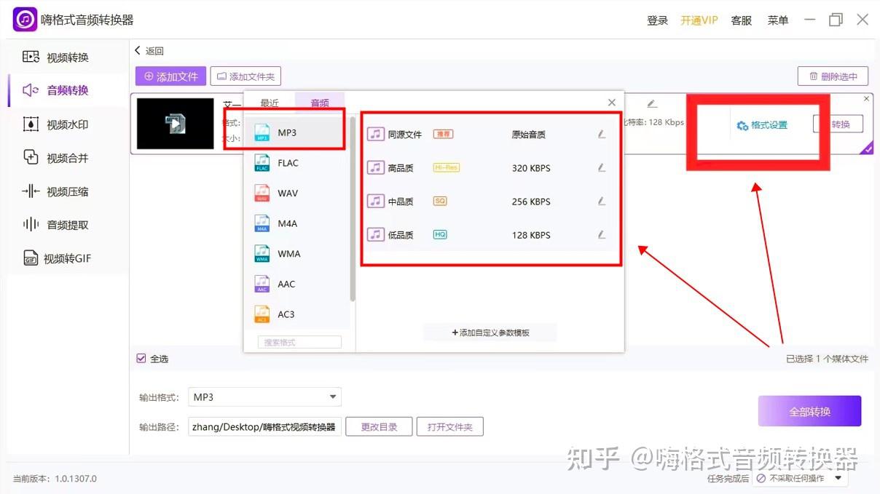
Task: Select M4A format in list
Action: [x=298, y=223]
